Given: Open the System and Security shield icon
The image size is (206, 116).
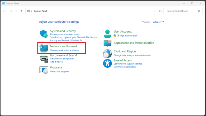Looking at the screenshot, I should point(44,34).
